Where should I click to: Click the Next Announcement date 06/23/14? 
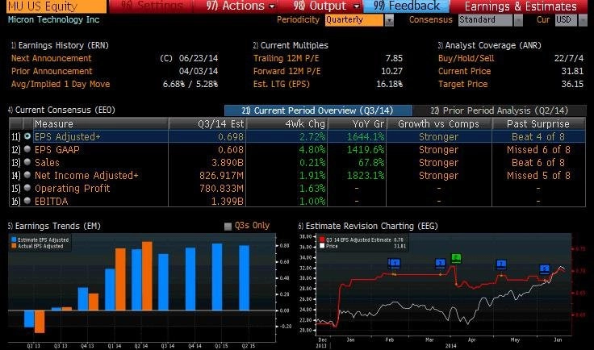pyautogui.click(x=199, y=58)
